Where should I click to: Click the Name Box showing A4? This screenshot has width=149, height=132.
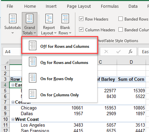(x=12, y=52)
